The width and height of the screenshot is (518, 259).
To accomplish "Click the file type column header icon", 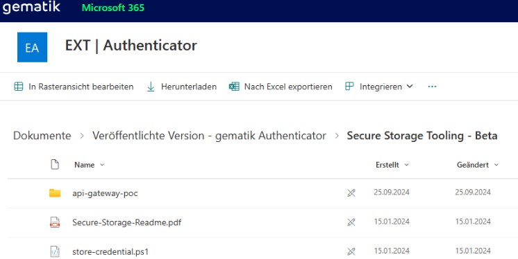I will point(55,164).
